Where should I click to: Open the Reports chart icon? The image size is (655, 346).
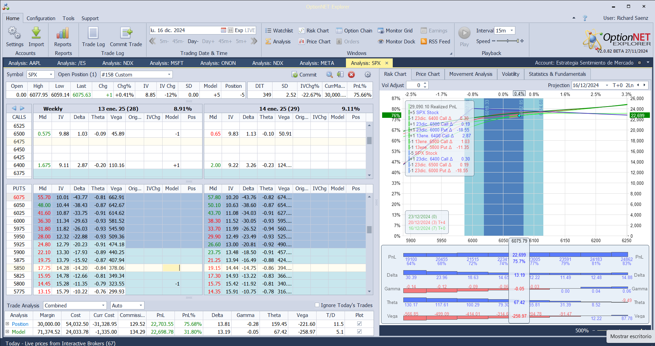[63, 33]
